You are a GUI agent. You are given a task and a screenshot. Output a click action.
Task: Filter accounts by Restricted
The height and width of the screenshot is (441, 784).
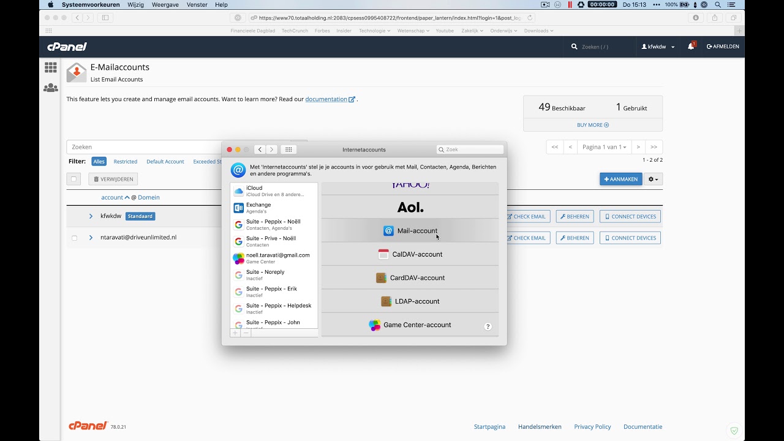tap(126, 161)
